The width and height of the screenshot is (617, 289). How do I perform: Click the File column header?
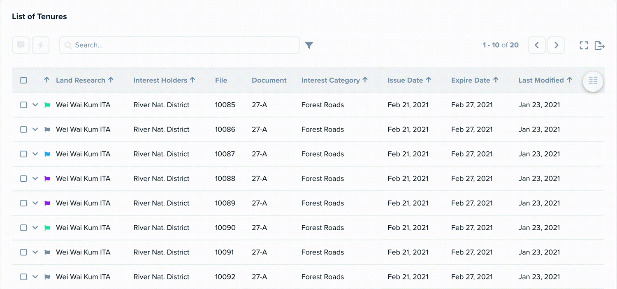pyautogui.click(x=221, y=80)
